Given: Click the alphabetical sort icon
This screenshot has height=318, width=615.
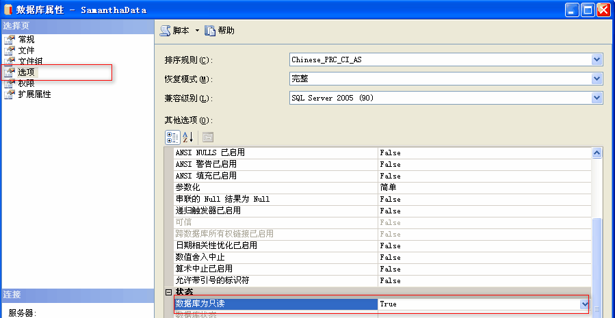Looking at the screenshot, I should point(188,137).
